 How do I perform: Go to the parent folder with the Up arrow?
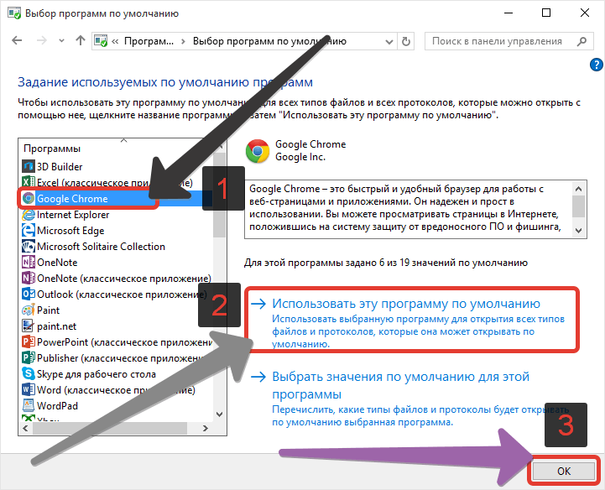(81, 40)
